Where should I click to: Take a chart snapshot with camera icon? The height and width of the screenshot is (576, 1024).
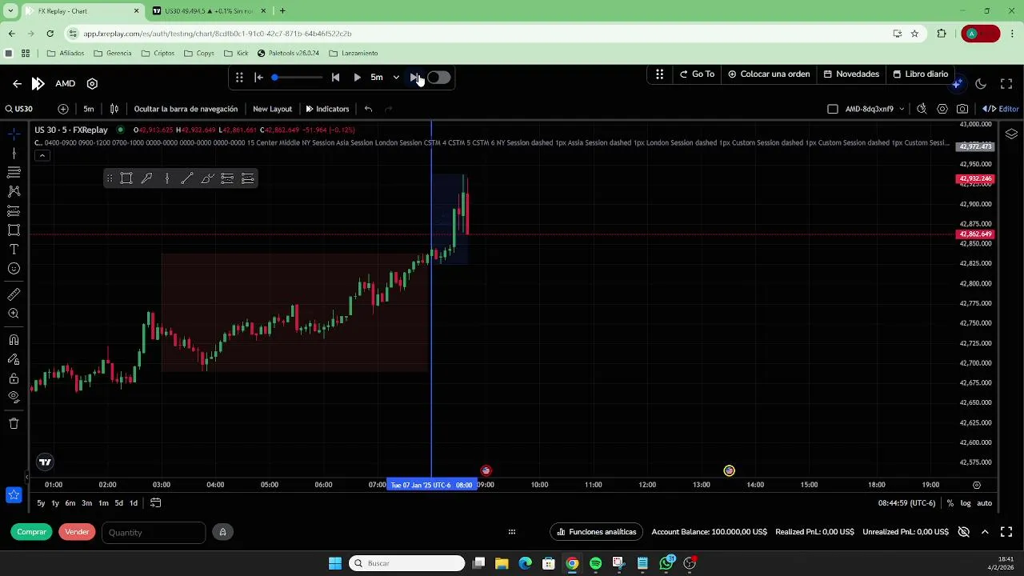point(962,109)
